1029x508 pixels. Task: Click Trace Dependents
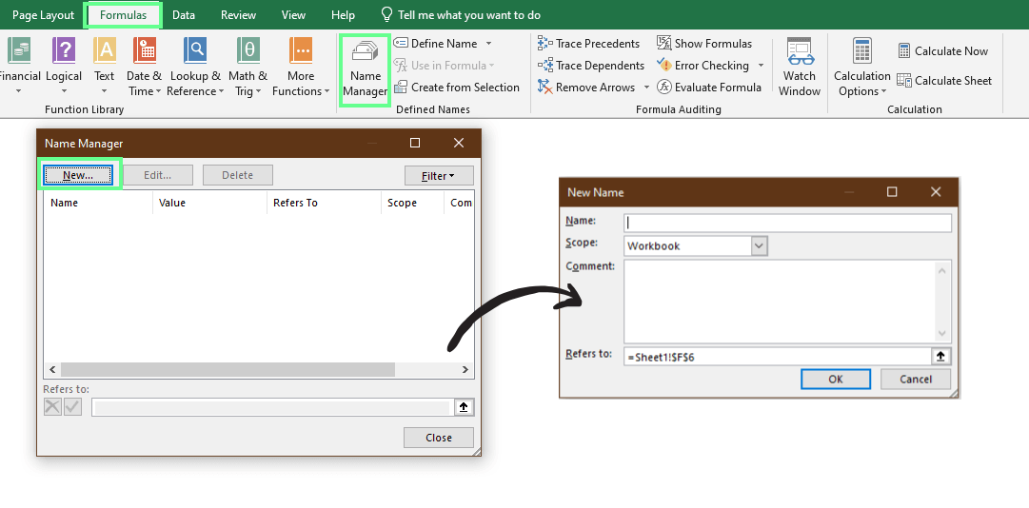[590, 65]
